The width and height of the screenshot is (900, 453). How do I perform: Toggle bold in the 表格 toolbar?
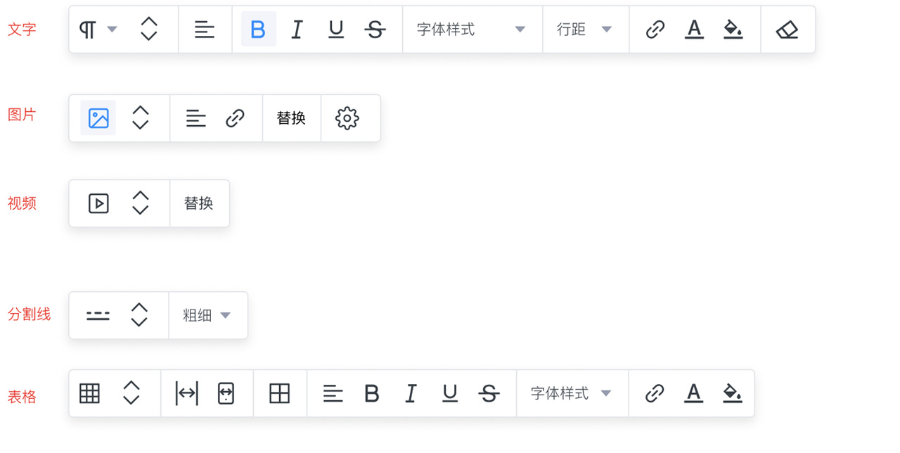coord(372,393)
